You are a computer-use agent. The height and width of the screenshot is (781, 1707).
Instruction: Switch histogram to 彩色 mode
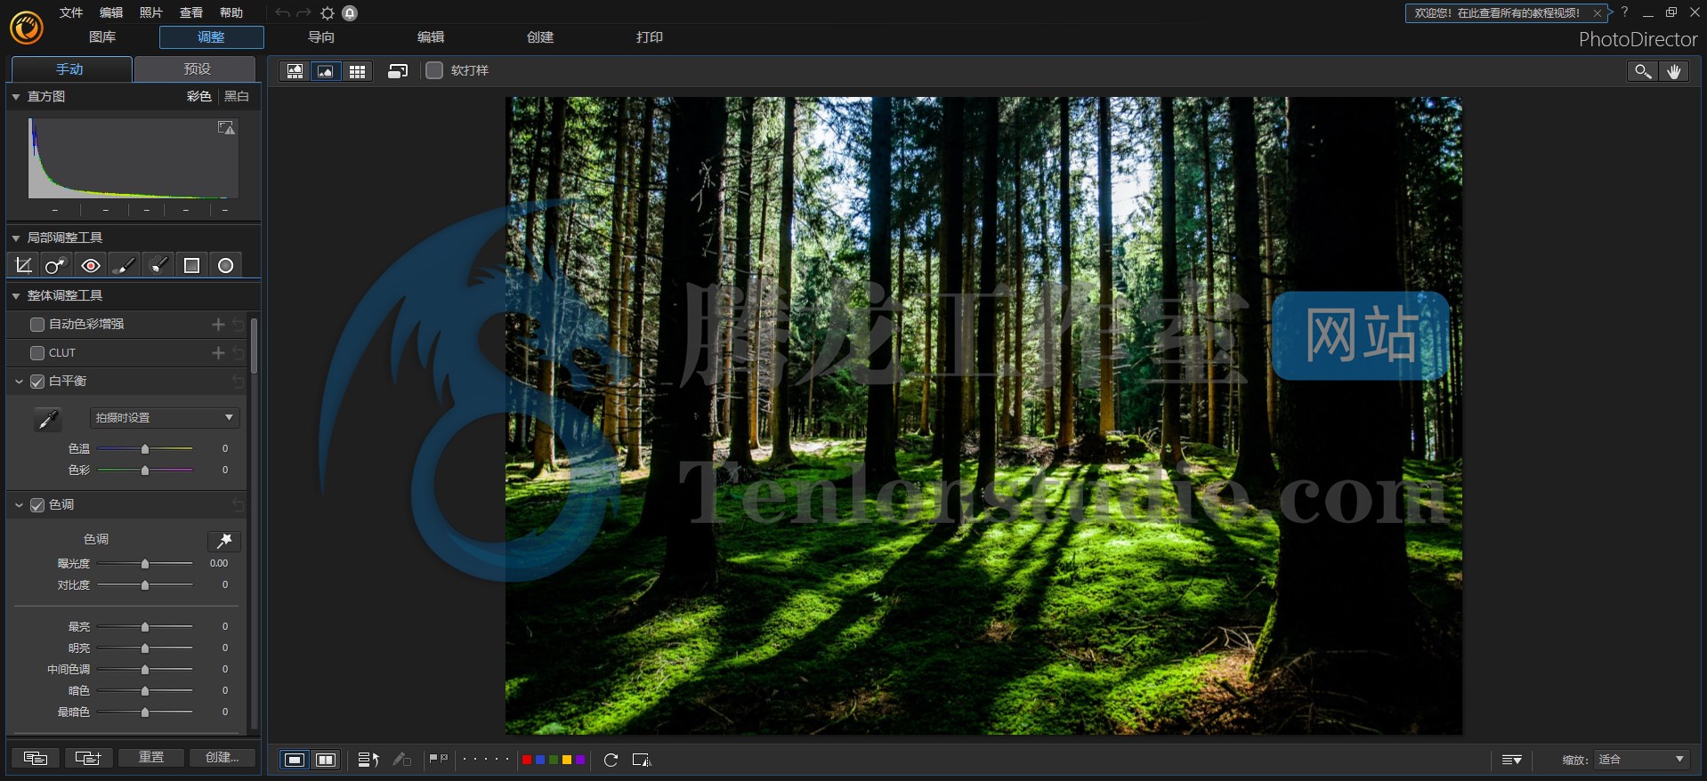pyautogui.click(x=199, y=96)
